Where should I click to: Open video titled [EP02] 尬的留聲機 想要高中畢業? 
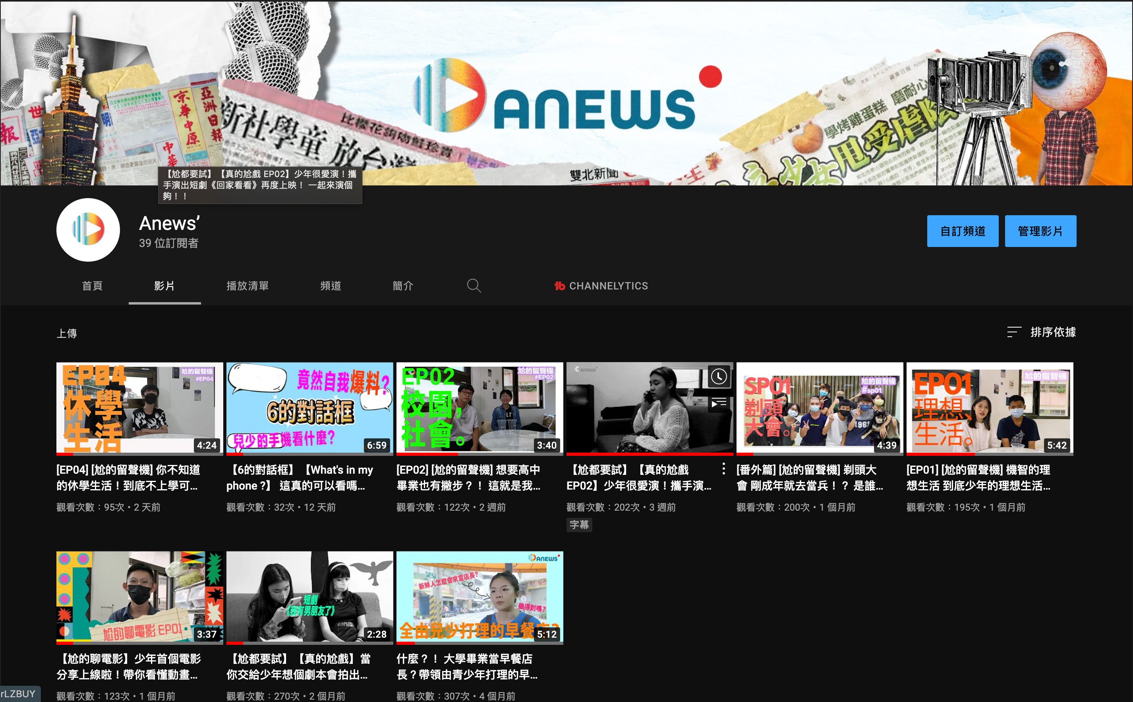[x=468, y=478]
